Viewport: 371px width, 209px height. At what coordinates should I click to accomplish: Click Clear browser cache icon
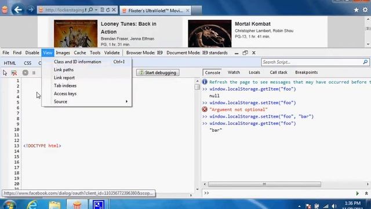tap(14, 73)
